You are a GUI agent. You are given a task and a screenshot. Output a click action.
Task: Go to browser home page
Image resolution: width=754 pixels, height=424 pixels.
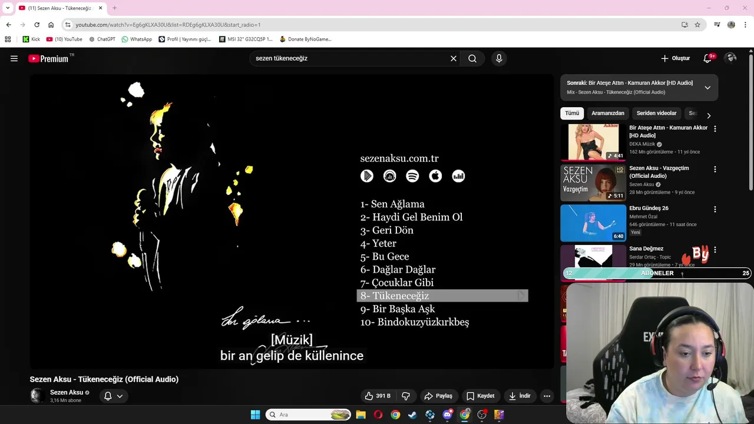tap(51, 25)
